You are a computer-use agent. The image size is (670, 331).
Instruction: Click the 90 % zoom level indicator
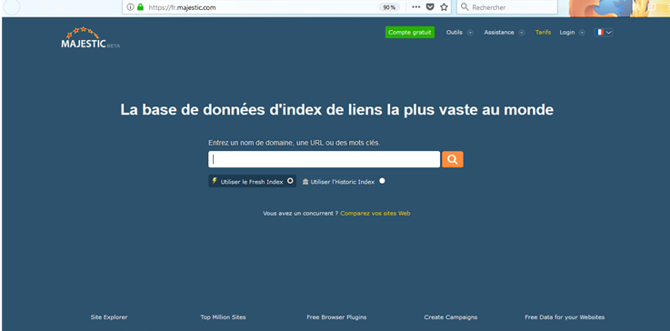389,7
